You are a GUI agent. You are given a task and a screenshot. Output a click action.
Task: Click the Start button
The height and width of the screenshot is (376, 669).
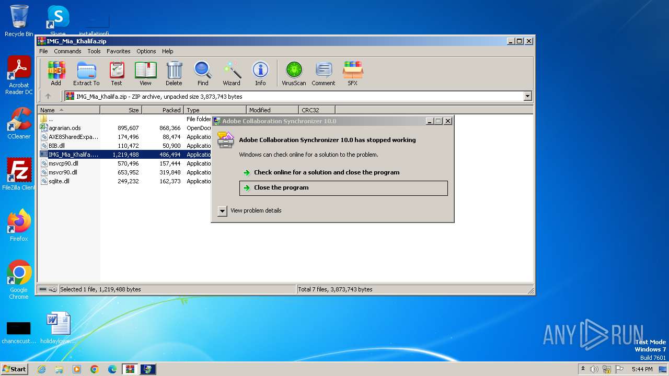(x=15, y=369)
